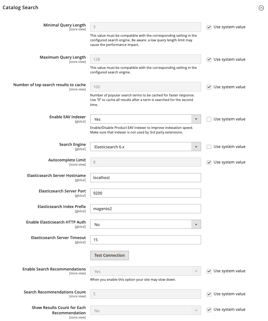Click the Elasticsearch Server Hostname field
The height and width of the screenshot is (321, 268).
[x=145, y=178]
